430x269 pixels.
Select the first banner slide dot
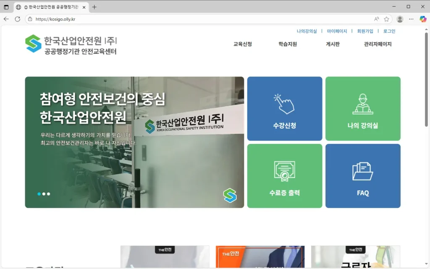click(x=39, y=194)
